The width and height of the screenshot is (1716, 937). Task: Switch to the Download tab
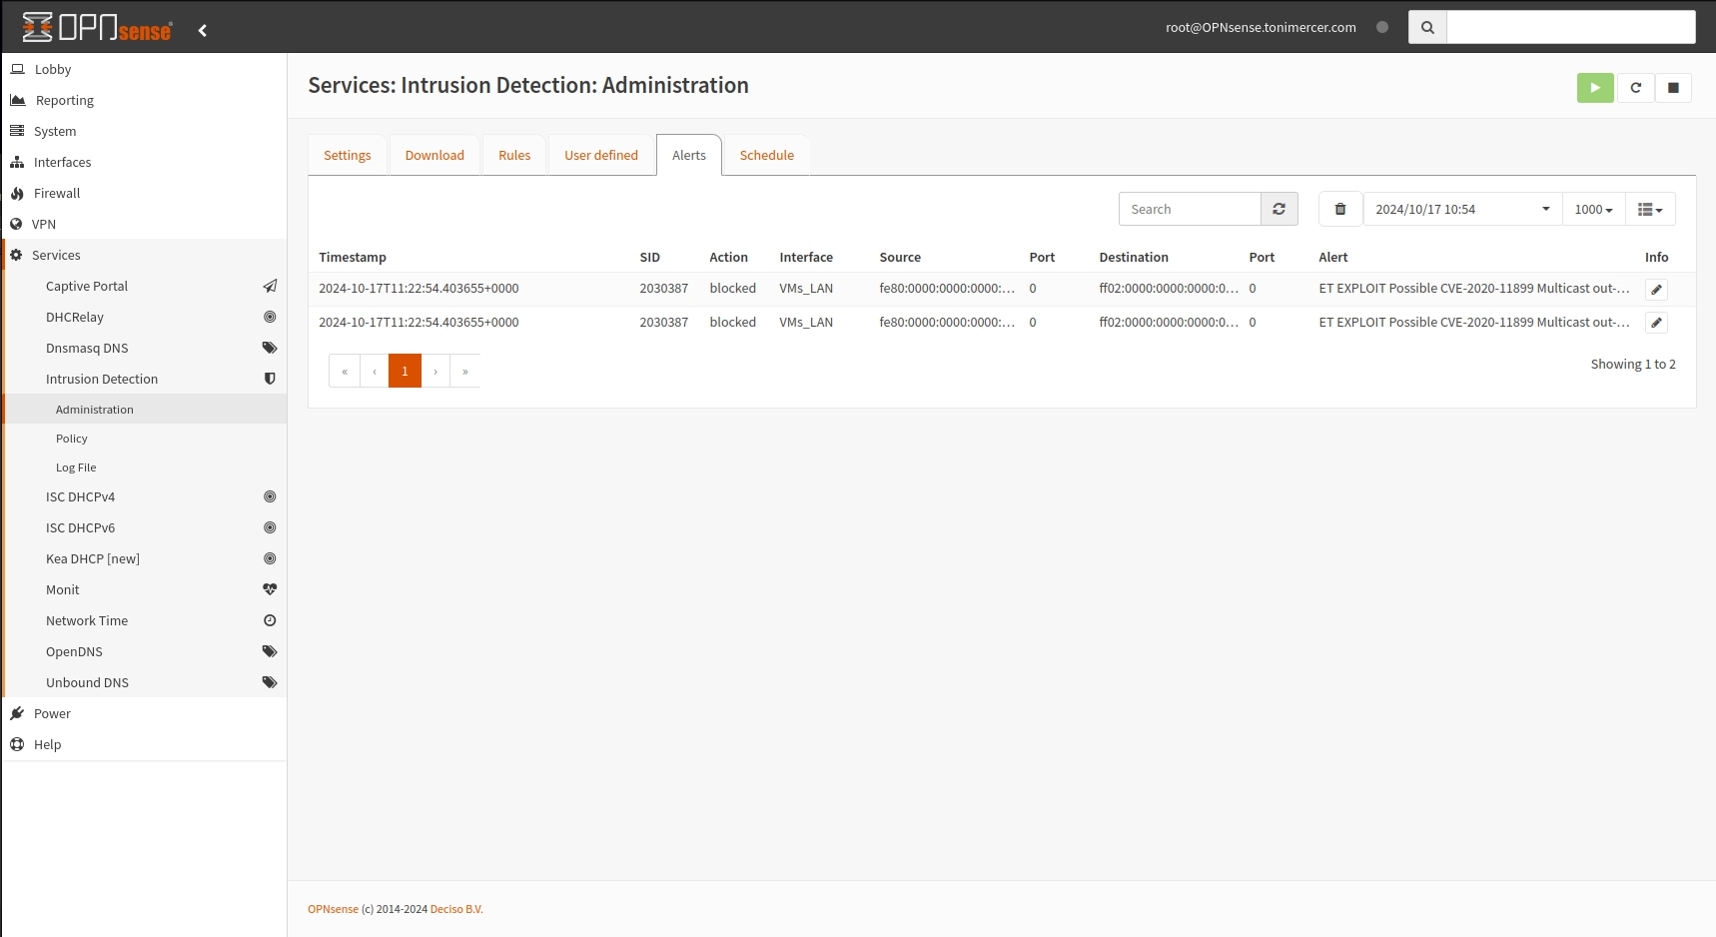point(434,155)
